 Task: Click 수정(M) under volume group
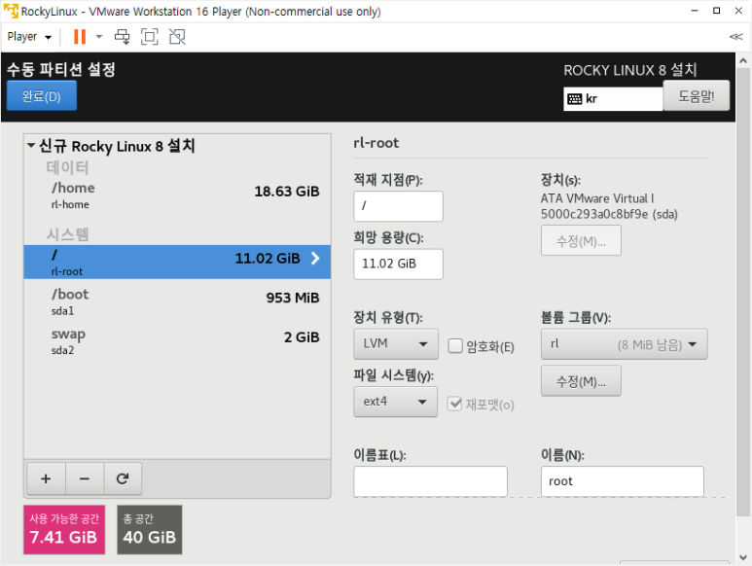coord(581,381)
